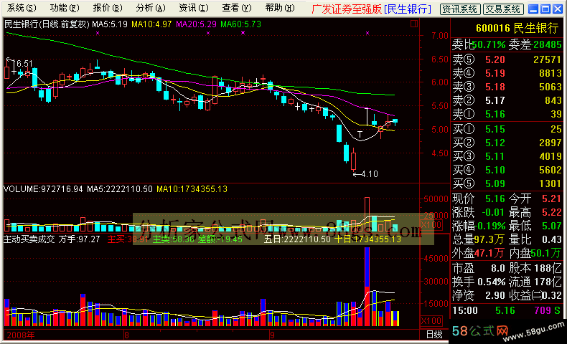Click the X100 scale label in the volume pane
This screenshot has height=344, width=567.
[x=431, y=225]
